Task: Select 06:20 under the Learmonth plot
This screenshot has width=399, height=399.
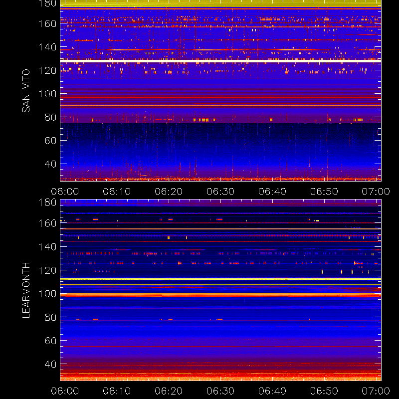Action: (x=169, y=391)
